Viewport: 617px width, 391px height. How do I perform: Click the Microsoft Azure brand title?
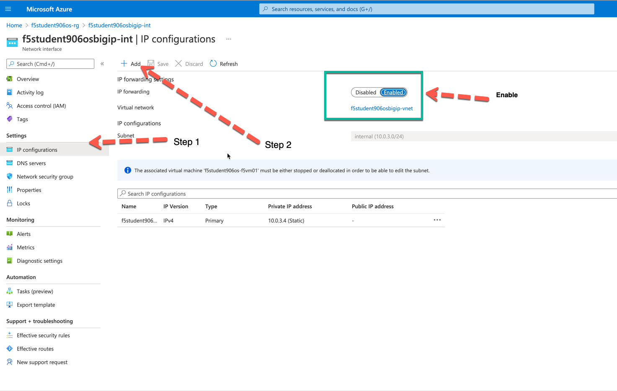pos(49,9)
